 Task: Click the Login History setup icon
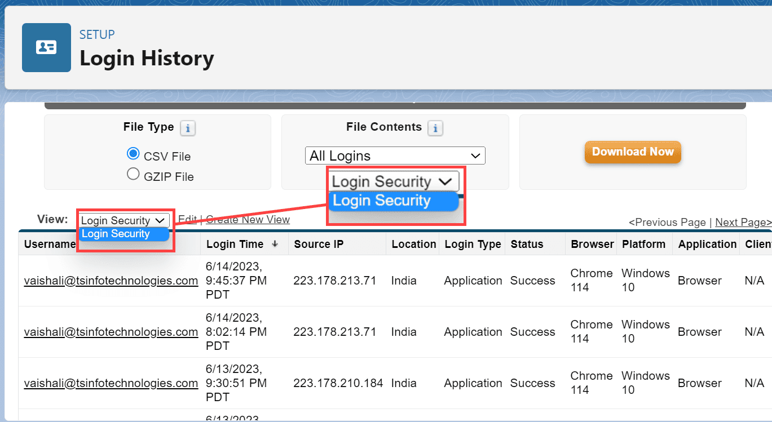tap(46, 47)
